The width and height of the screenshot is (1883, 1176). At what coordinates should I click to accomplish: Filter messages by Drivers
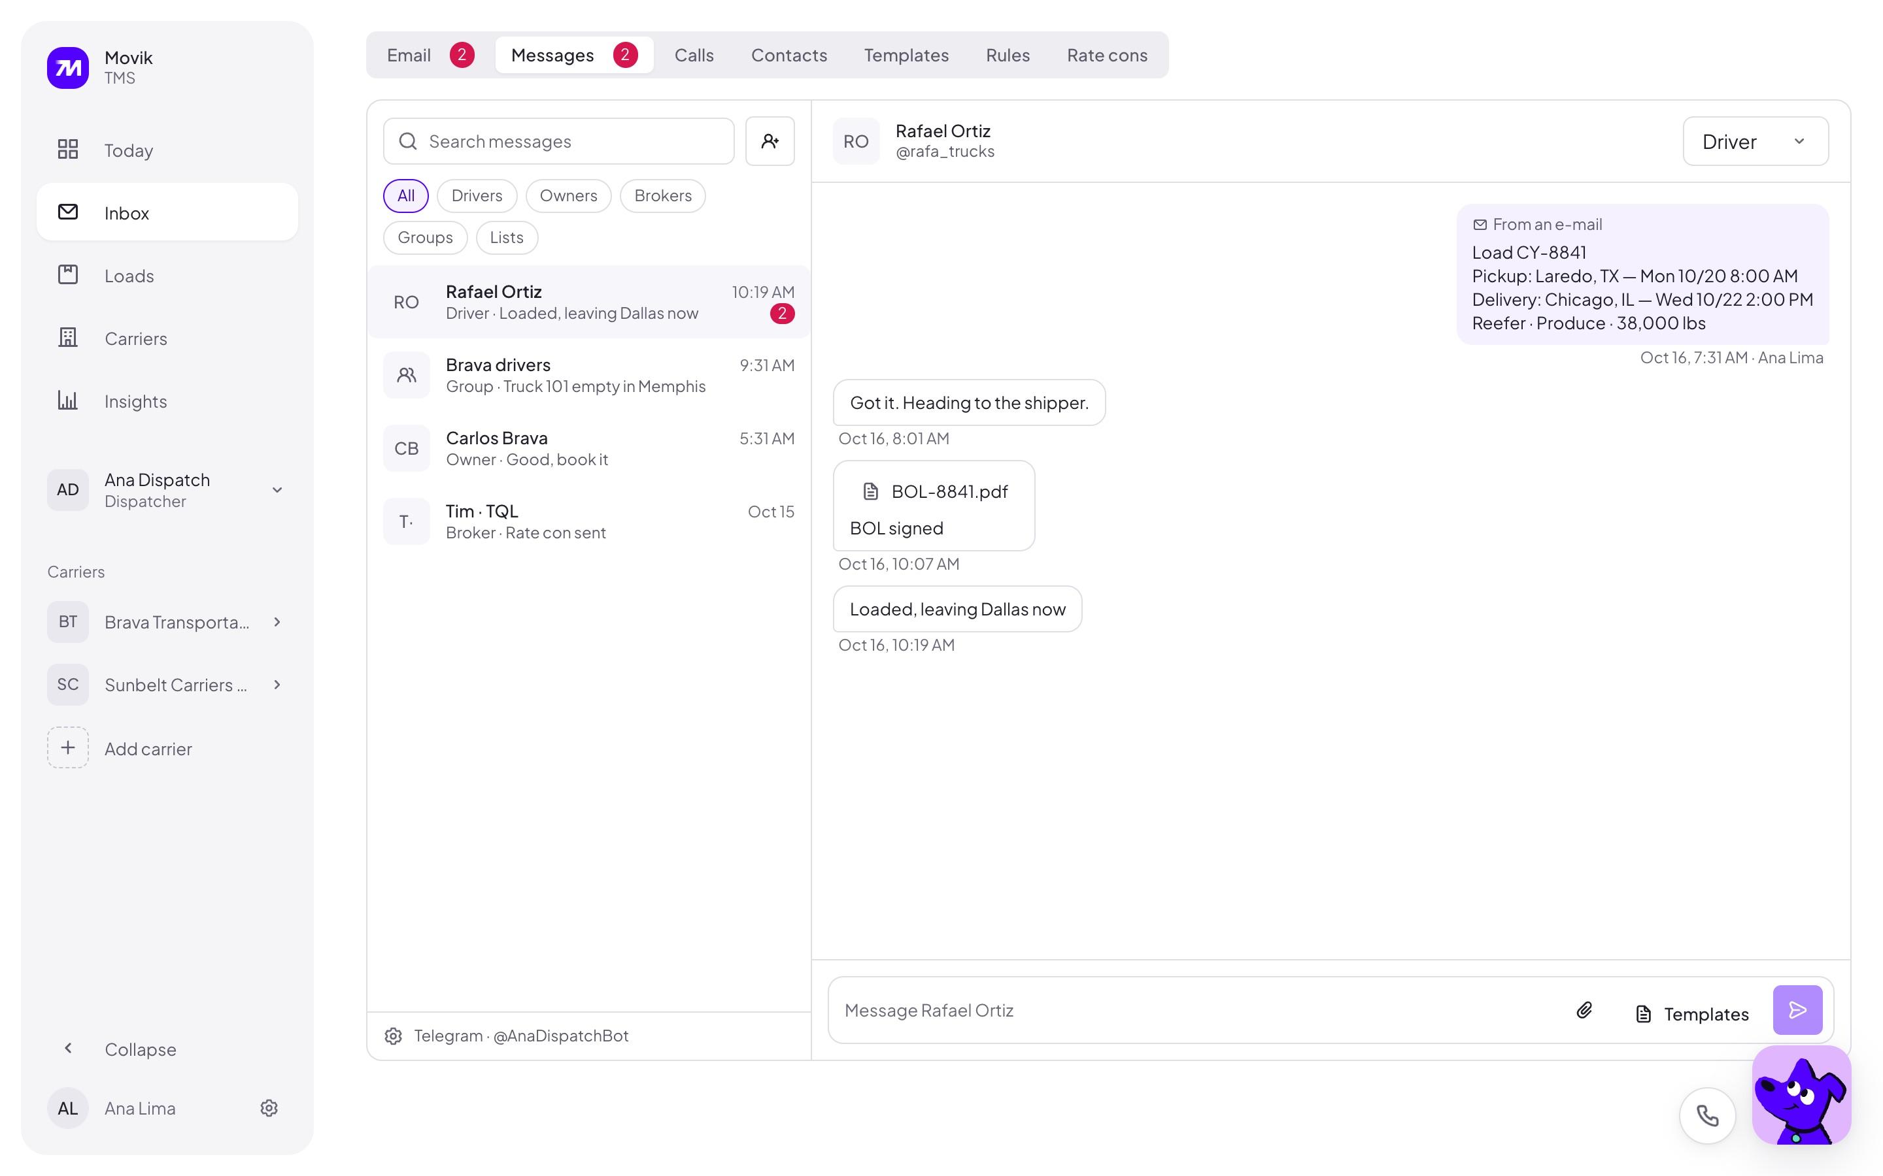477,196
